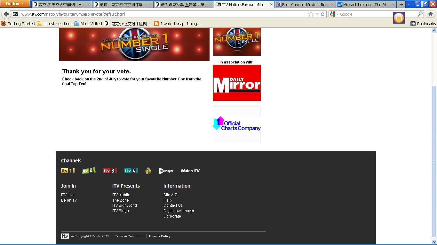Click the ITV1 channel logo
Viewport: 437px width, 245px height.
pos(68,171)
